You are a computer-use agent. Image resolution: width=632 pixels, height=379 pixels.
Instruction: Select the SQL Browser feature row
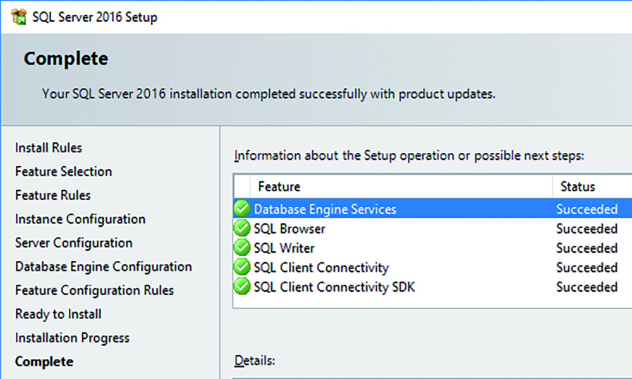432,229
